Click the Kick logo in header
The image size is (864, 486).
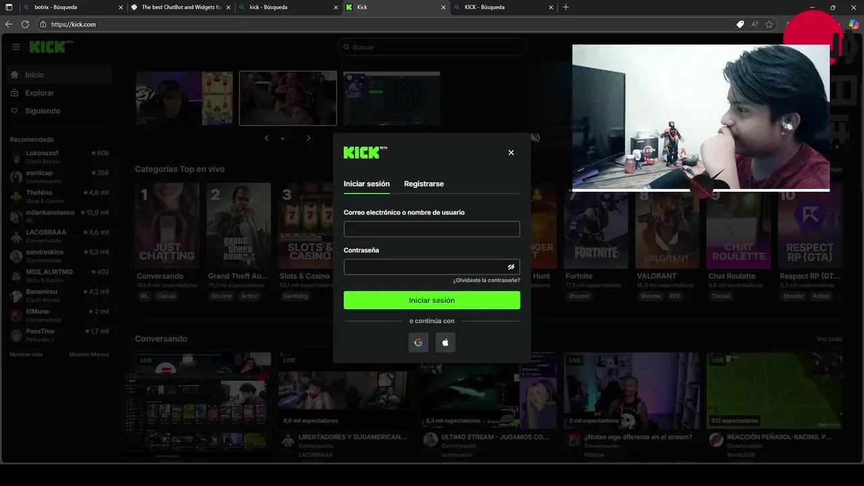[x=51, y=47]
